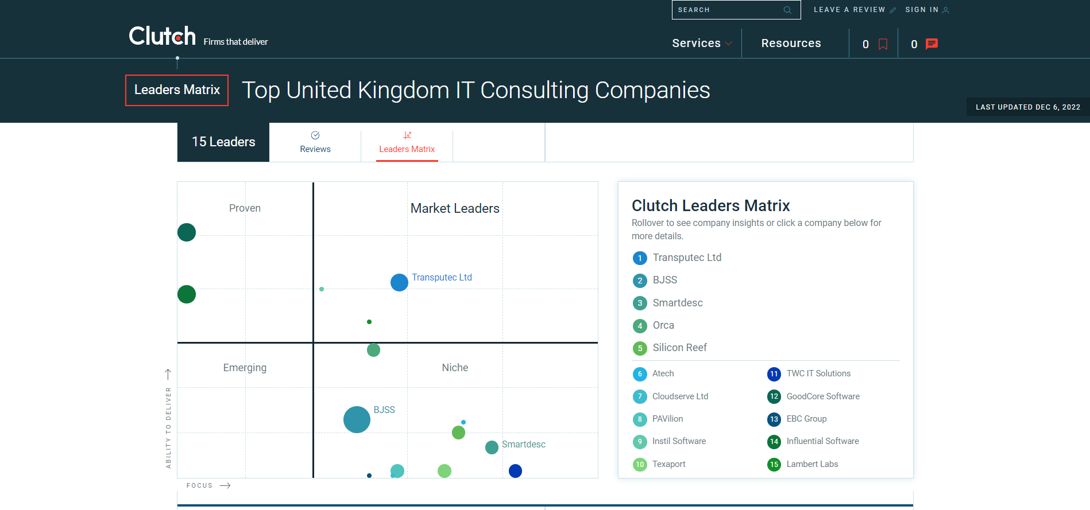Click the number 8 badge beside PAVilion
The image size is (1090, 510).
[640, 419]
